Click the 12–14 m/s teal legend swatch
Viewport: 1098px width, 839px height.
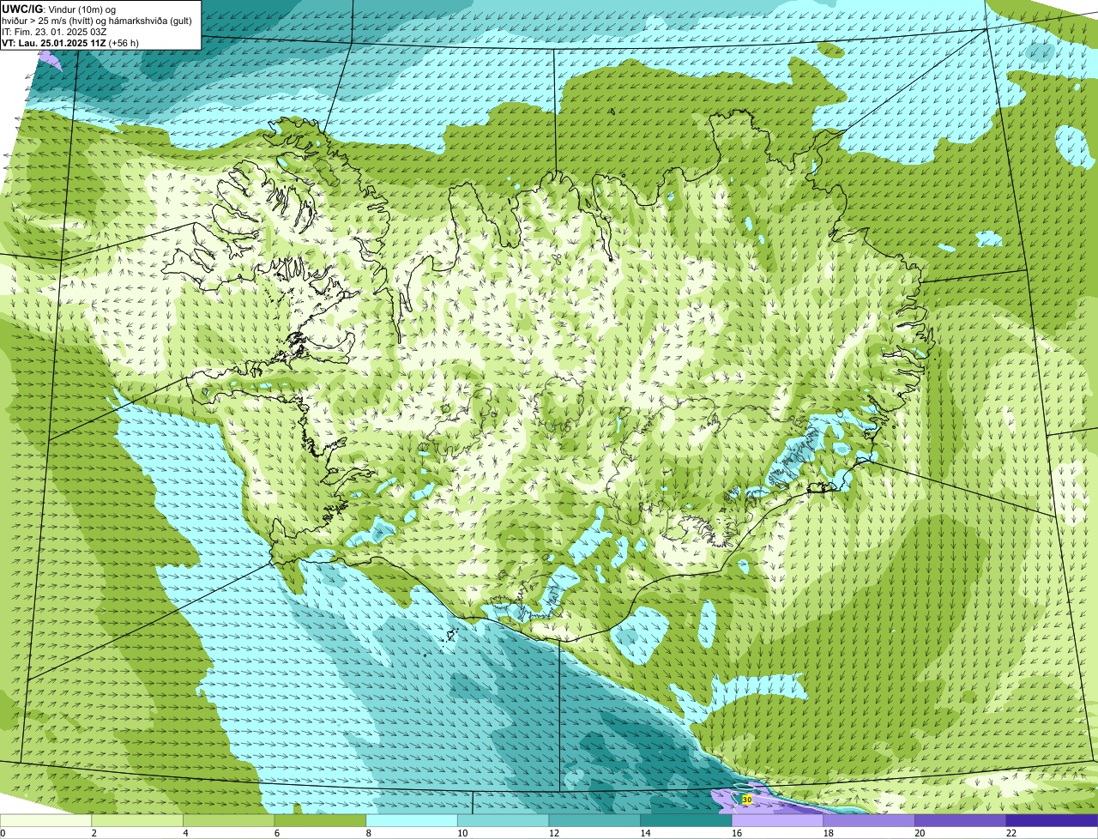(594, 820)
